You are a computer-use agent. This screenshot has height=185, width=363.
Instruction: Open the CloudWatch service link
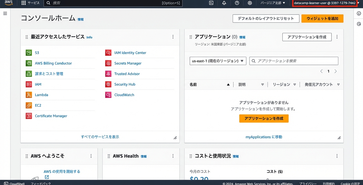pyautogui.click(x=124, y=95)
